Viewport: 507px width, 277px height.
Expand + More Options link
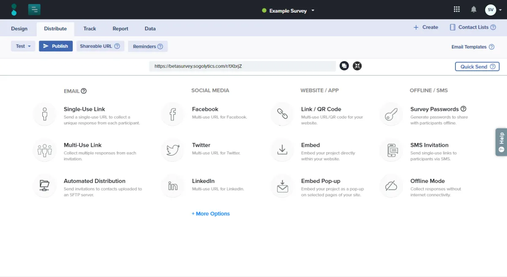(x=211, y=214)
